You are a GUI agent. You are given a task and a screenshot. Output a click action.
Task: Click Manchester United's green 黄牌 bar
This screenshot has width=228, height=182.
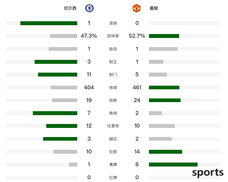[173, 164]
